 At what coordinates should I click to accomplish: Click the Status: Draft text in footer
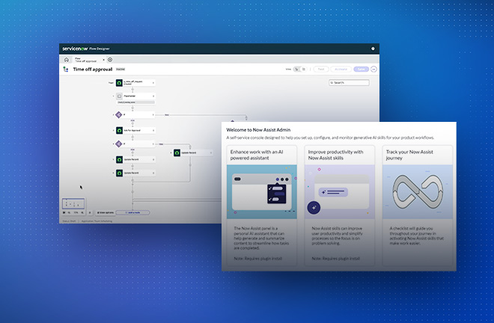69,221
